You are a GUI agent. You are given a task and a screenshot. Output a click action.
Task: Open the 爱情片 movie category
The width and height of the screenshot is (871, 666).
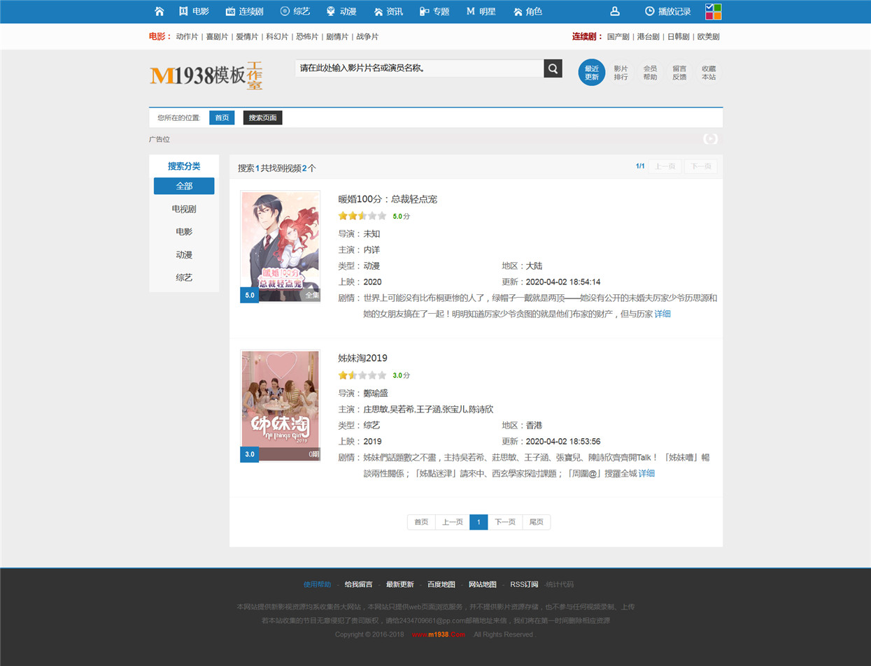click(x=247, y=36)
